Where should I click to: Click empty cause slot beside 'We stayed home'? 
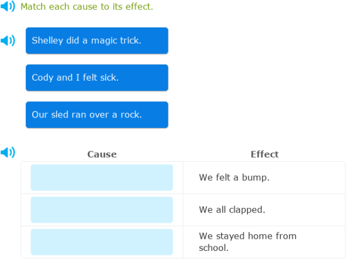coord(101,242)
